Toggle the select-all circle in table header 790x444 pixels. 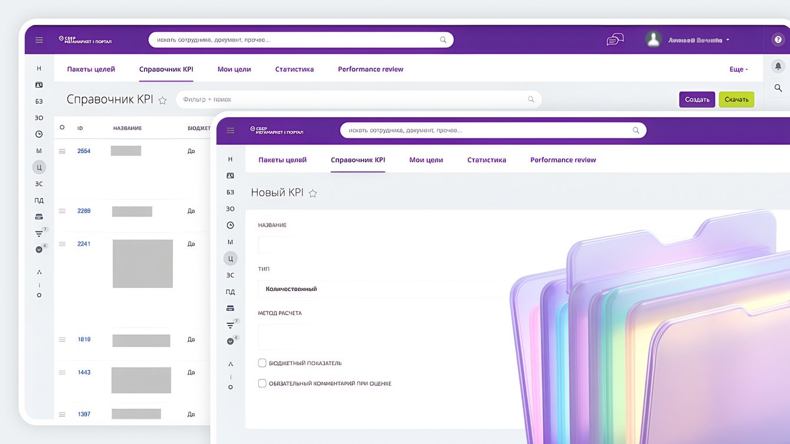pyautogui.click(x=62, y=127)
